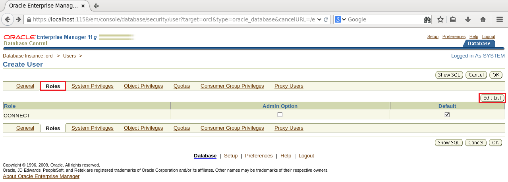Click the Logged in As SYSTEM text
The height and width of the screenshot is (182, 508).
[x=478, y=56]
